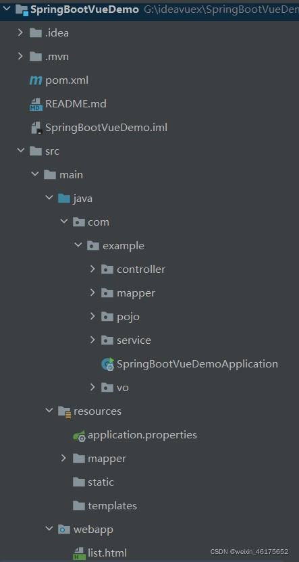299x562 pixels.
Task: Collapse the example package
Action: click(78, 245)
